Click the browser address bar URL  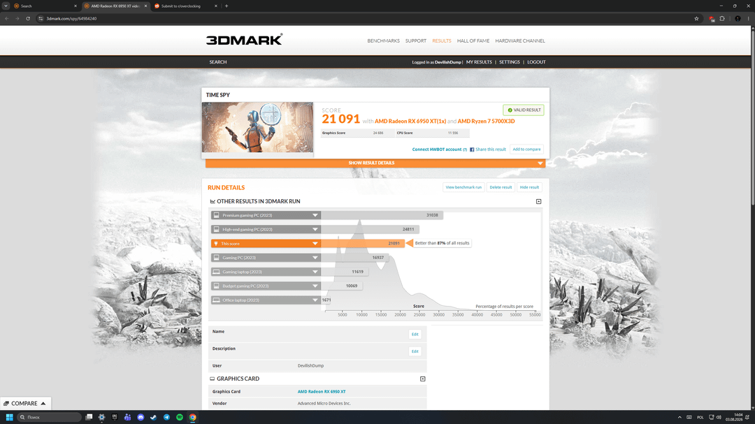point(71,19)
